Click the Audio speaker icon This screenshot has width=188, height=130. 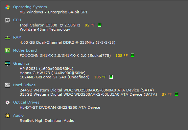point(8,116)
